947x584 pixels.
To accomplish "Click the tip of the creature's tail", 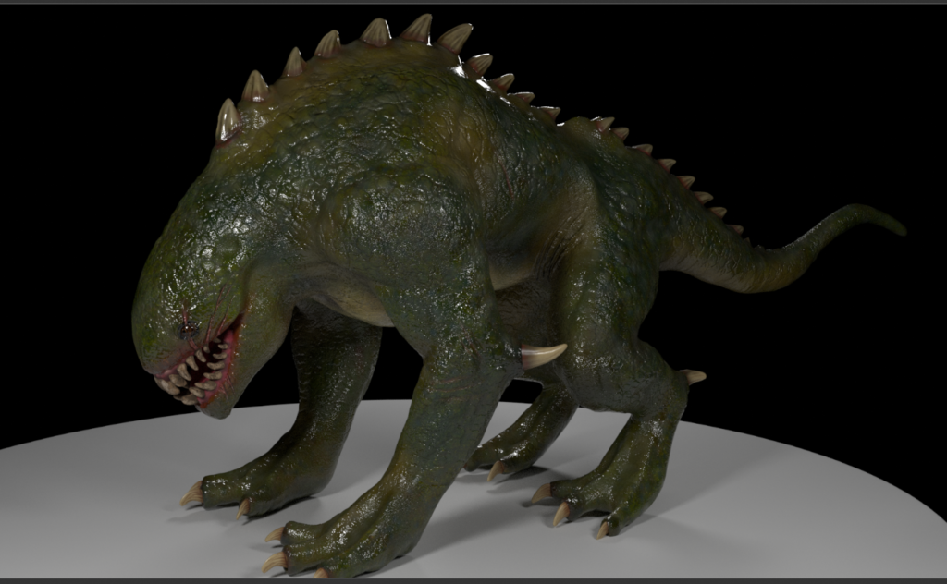I will coord(895,225).
